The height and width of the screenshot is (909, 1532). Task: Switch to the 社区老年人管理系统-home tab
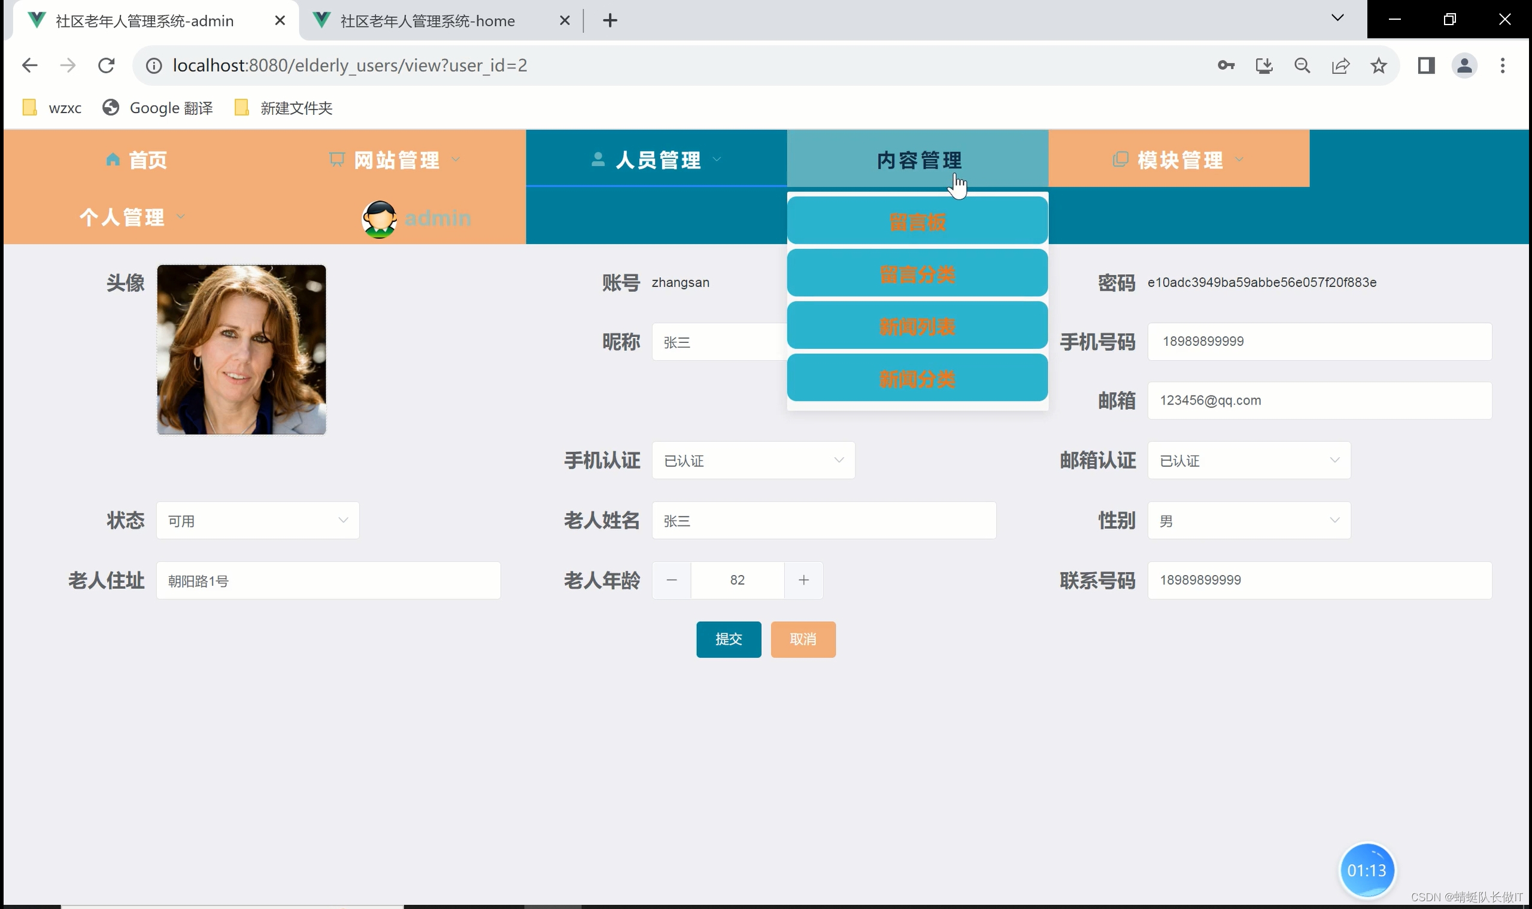[427, 21]
